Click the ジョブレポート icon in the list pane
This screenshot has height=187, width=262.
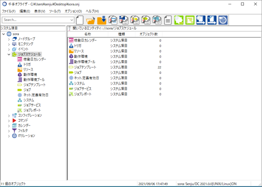[x=71, y=94]
